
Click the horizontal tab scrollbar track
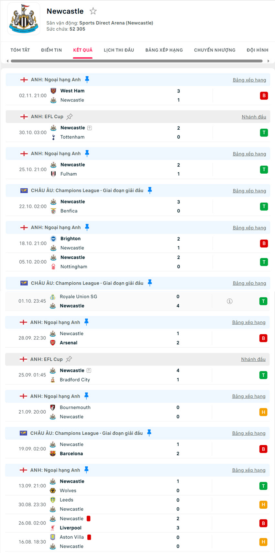[137, 61]
